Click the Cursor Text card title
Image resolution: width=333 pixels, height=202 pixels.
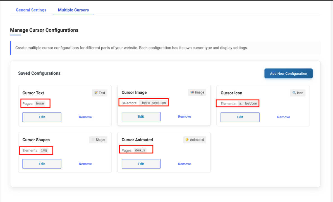click(33, 93)
